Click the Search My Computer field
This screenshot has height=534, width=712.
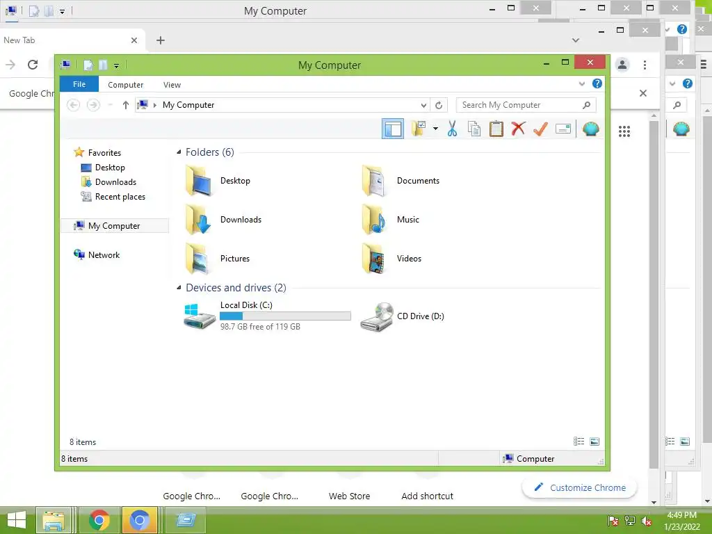click(x=526, y=105)
